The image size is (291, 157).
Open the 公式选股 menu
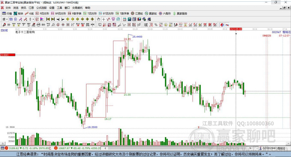click(x=41, y=8)
